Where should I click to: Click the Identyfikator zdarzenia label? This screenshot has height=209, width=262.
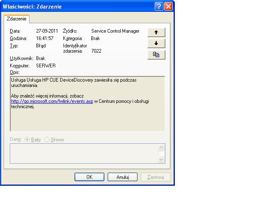pos(75,48)
